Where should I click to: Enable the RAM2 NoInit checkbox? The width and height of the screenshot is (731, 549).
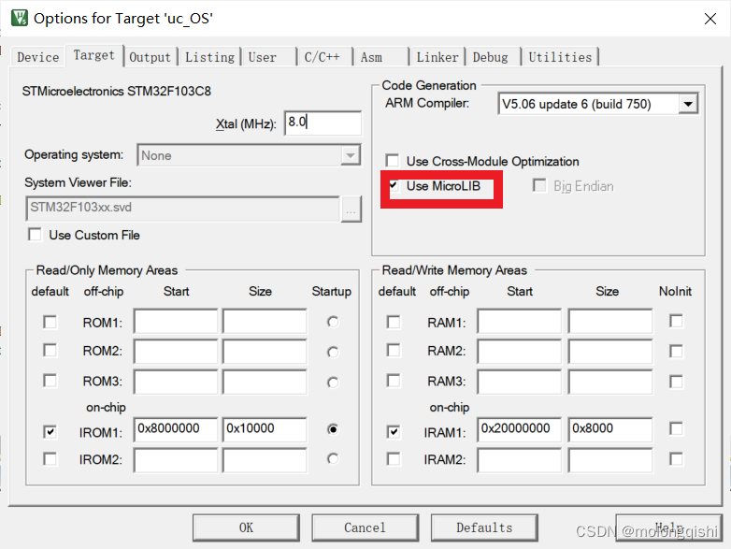click(x=676, y=352)
